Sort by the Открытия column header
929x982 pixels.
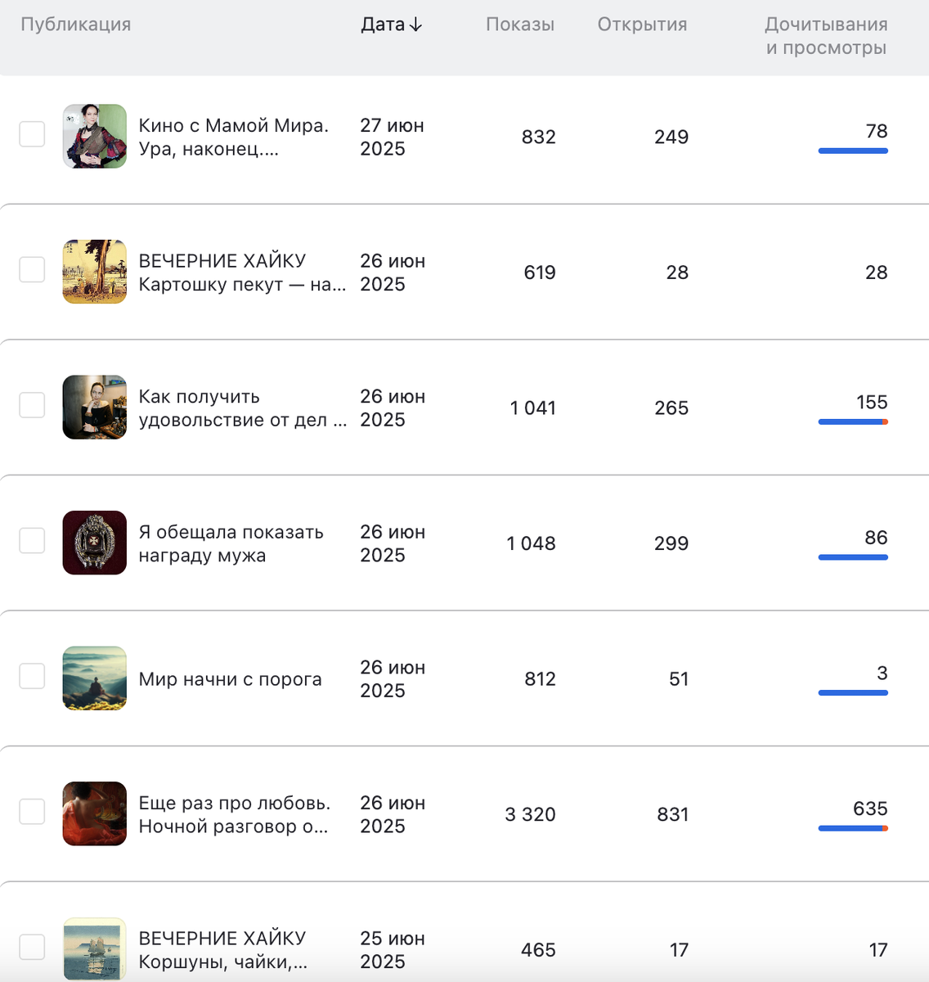pos(642,25)
